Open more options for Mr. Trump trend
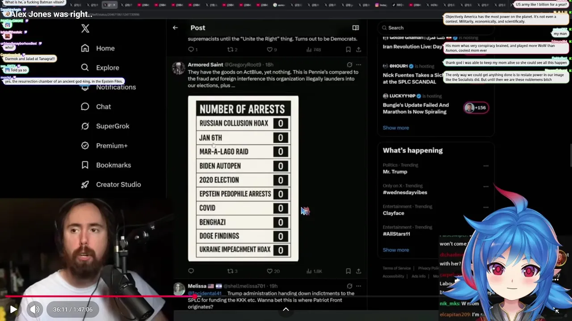572x321 pixels. click(x=486, y=166)
